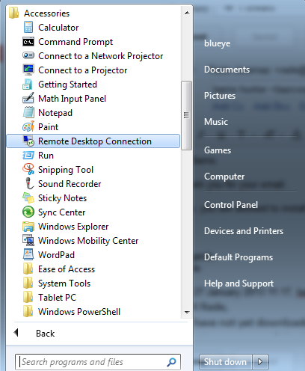
Task: Click the Sound Recorder microphone icon
Action: (x=29, y=183)
